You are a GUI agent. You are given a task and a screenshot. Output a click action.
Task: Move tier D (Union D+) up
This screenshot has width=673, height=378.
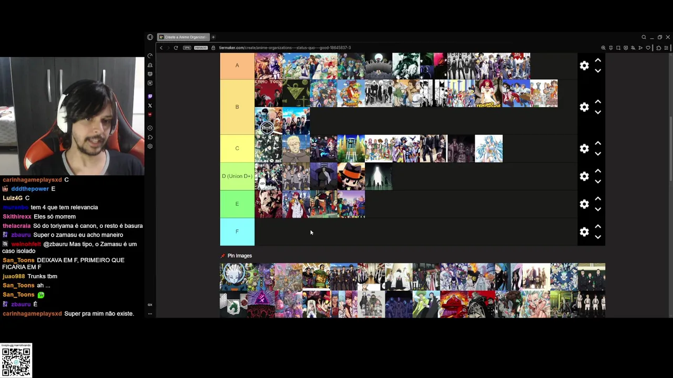point(598,171)
